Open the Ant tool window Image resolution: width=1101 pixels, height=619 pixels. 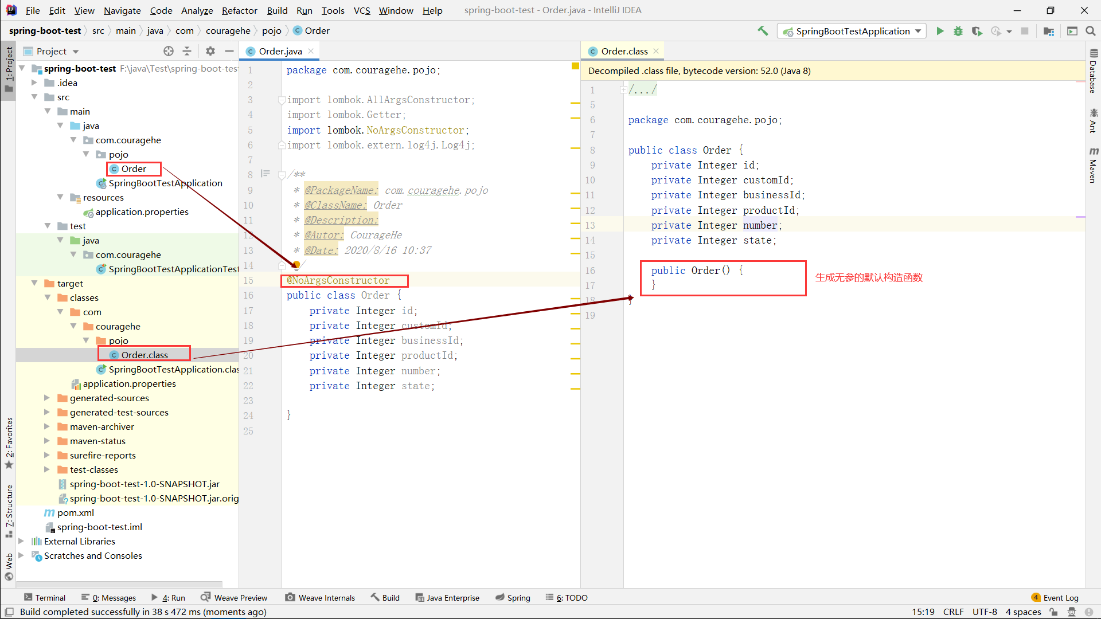point(1093,120)
